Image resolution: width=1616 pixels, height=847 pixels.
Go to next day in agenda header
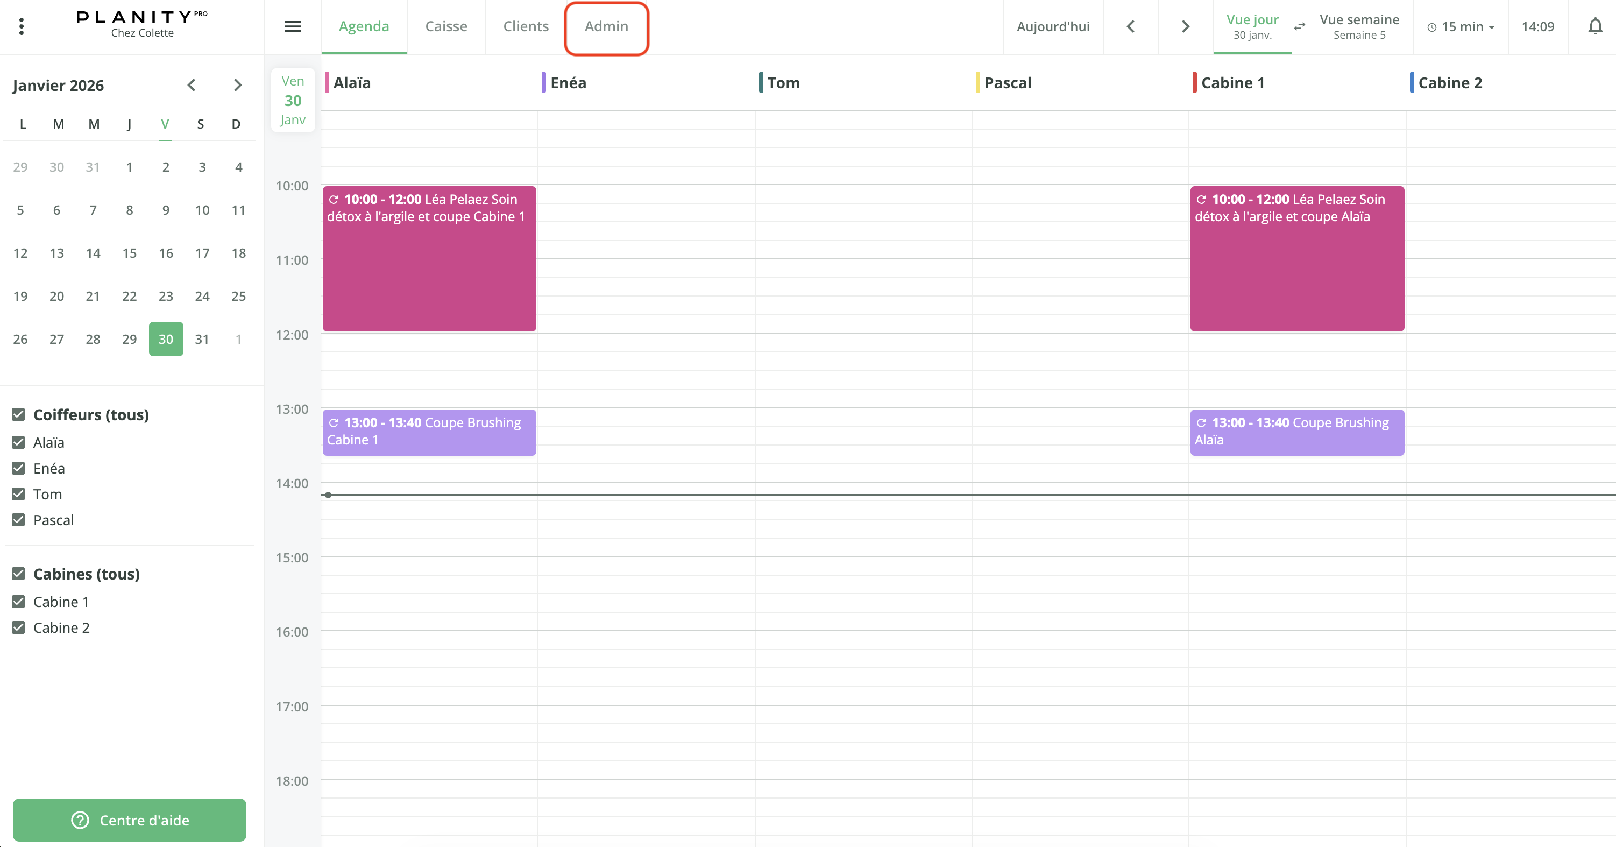point(1185,26)
